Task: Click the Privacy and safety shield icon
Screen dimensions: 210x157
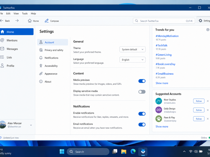Action: point(41,50)
